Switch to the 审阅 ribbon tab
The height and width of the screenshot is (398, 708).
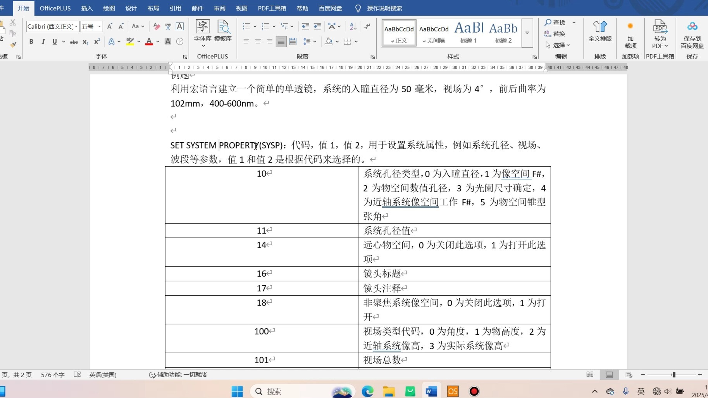point(219,8)
